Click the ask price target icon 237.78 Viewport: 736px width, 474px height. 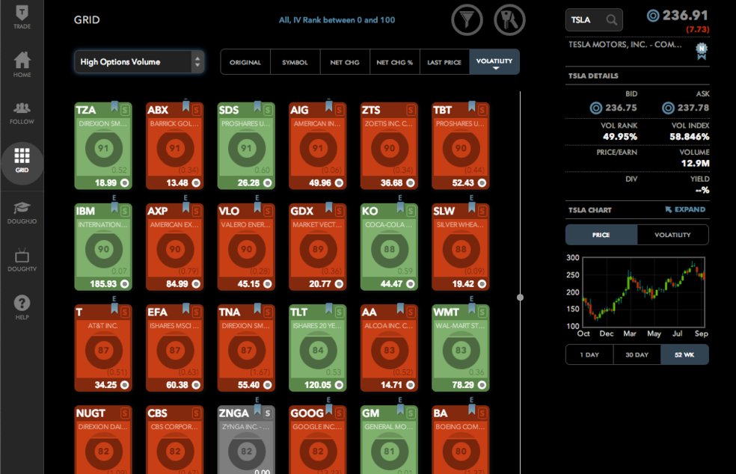pos(668,108)
